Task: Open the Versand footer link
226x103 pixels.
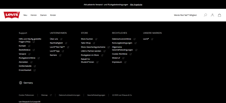Action: coord(22,54)
